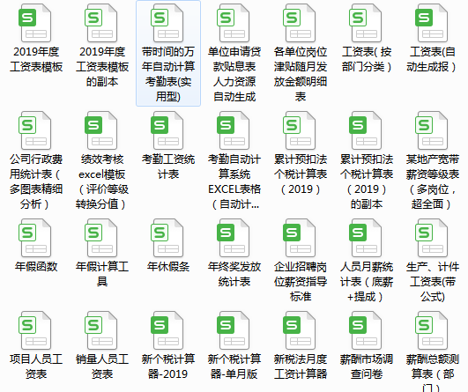Screen dimensions: 468x392
Task: Select the 年假函数 spreadsheet icon
Action: [x=36, y=238]
